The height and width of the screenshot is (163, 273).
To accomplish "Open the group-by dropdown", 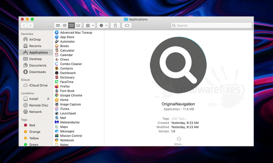I will (x=89, y=25).
